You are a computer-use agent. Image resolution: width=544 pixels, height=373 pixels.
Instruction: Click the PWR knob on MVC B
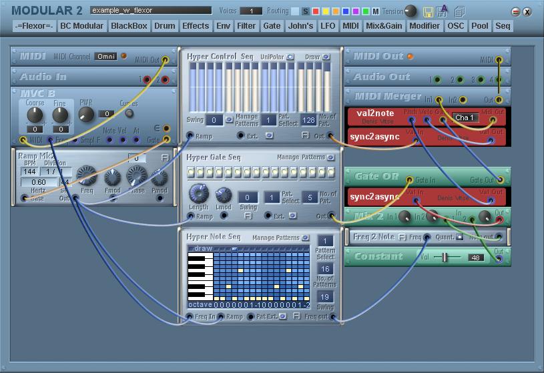[86, 114]
